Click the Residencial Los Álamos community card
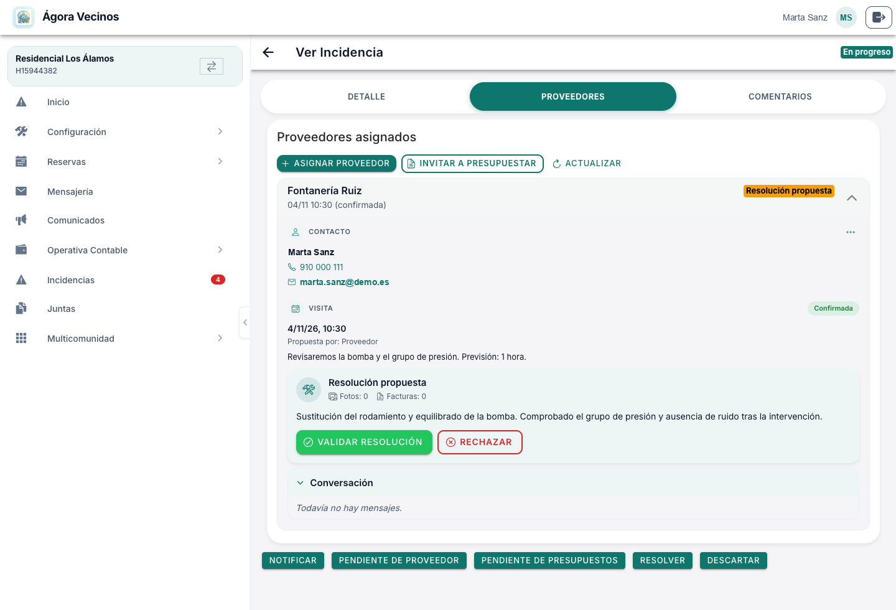This screenshot has width=896, height=610. 125,66
